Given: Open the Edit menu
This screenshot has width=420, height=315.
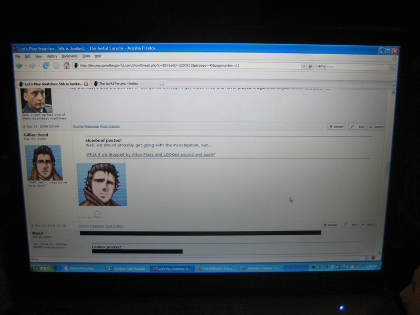Looking at the screenshot, I should point(28,56).
